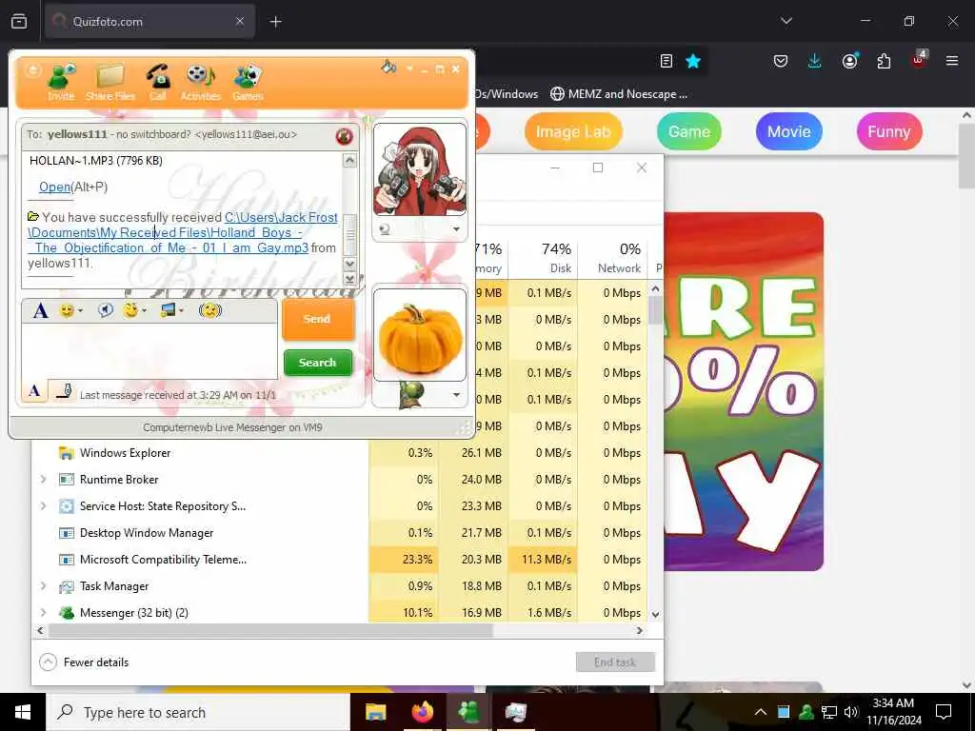Open dropdown under pumpkin display picture
This screenshot has height=731, width=975.
pyautogui.click(x=456, y=395)
